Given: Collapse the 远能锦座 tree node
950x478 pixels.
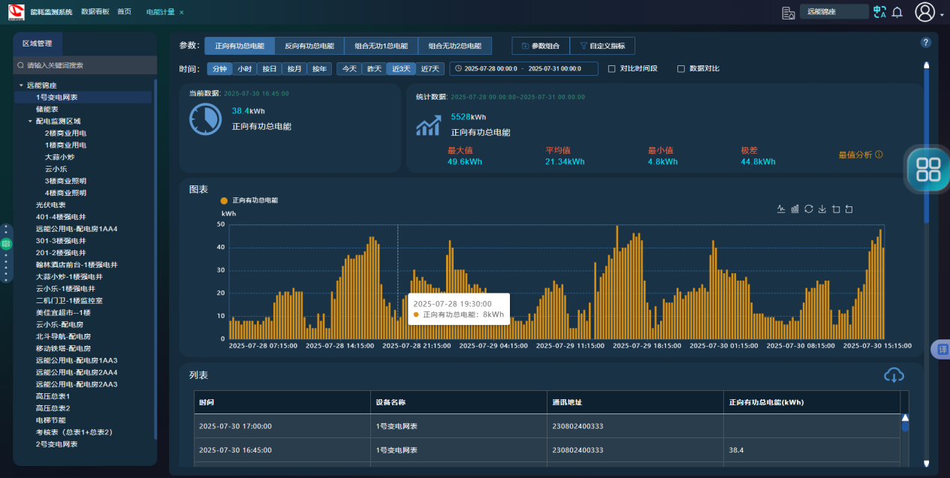Looking at the screenshot, I should (21, 86).
